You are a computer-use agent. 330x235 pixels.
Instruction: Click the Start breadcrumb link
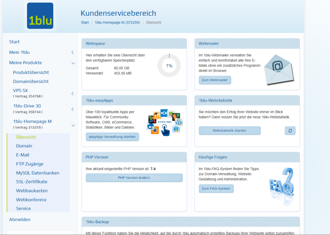coord(85,23)
